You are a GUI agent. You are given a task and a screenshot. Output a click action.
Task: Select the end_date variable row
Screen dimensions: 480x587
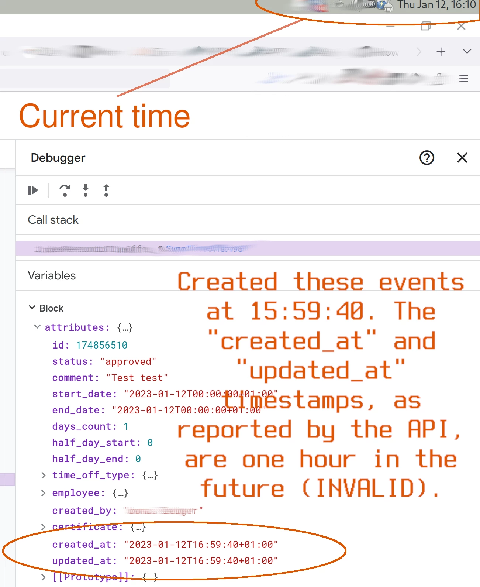pyautogui.click(x=159, y=410)
